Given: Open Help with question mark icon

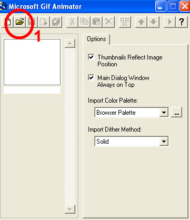Looking at the screenshot, I should [182, 22].
